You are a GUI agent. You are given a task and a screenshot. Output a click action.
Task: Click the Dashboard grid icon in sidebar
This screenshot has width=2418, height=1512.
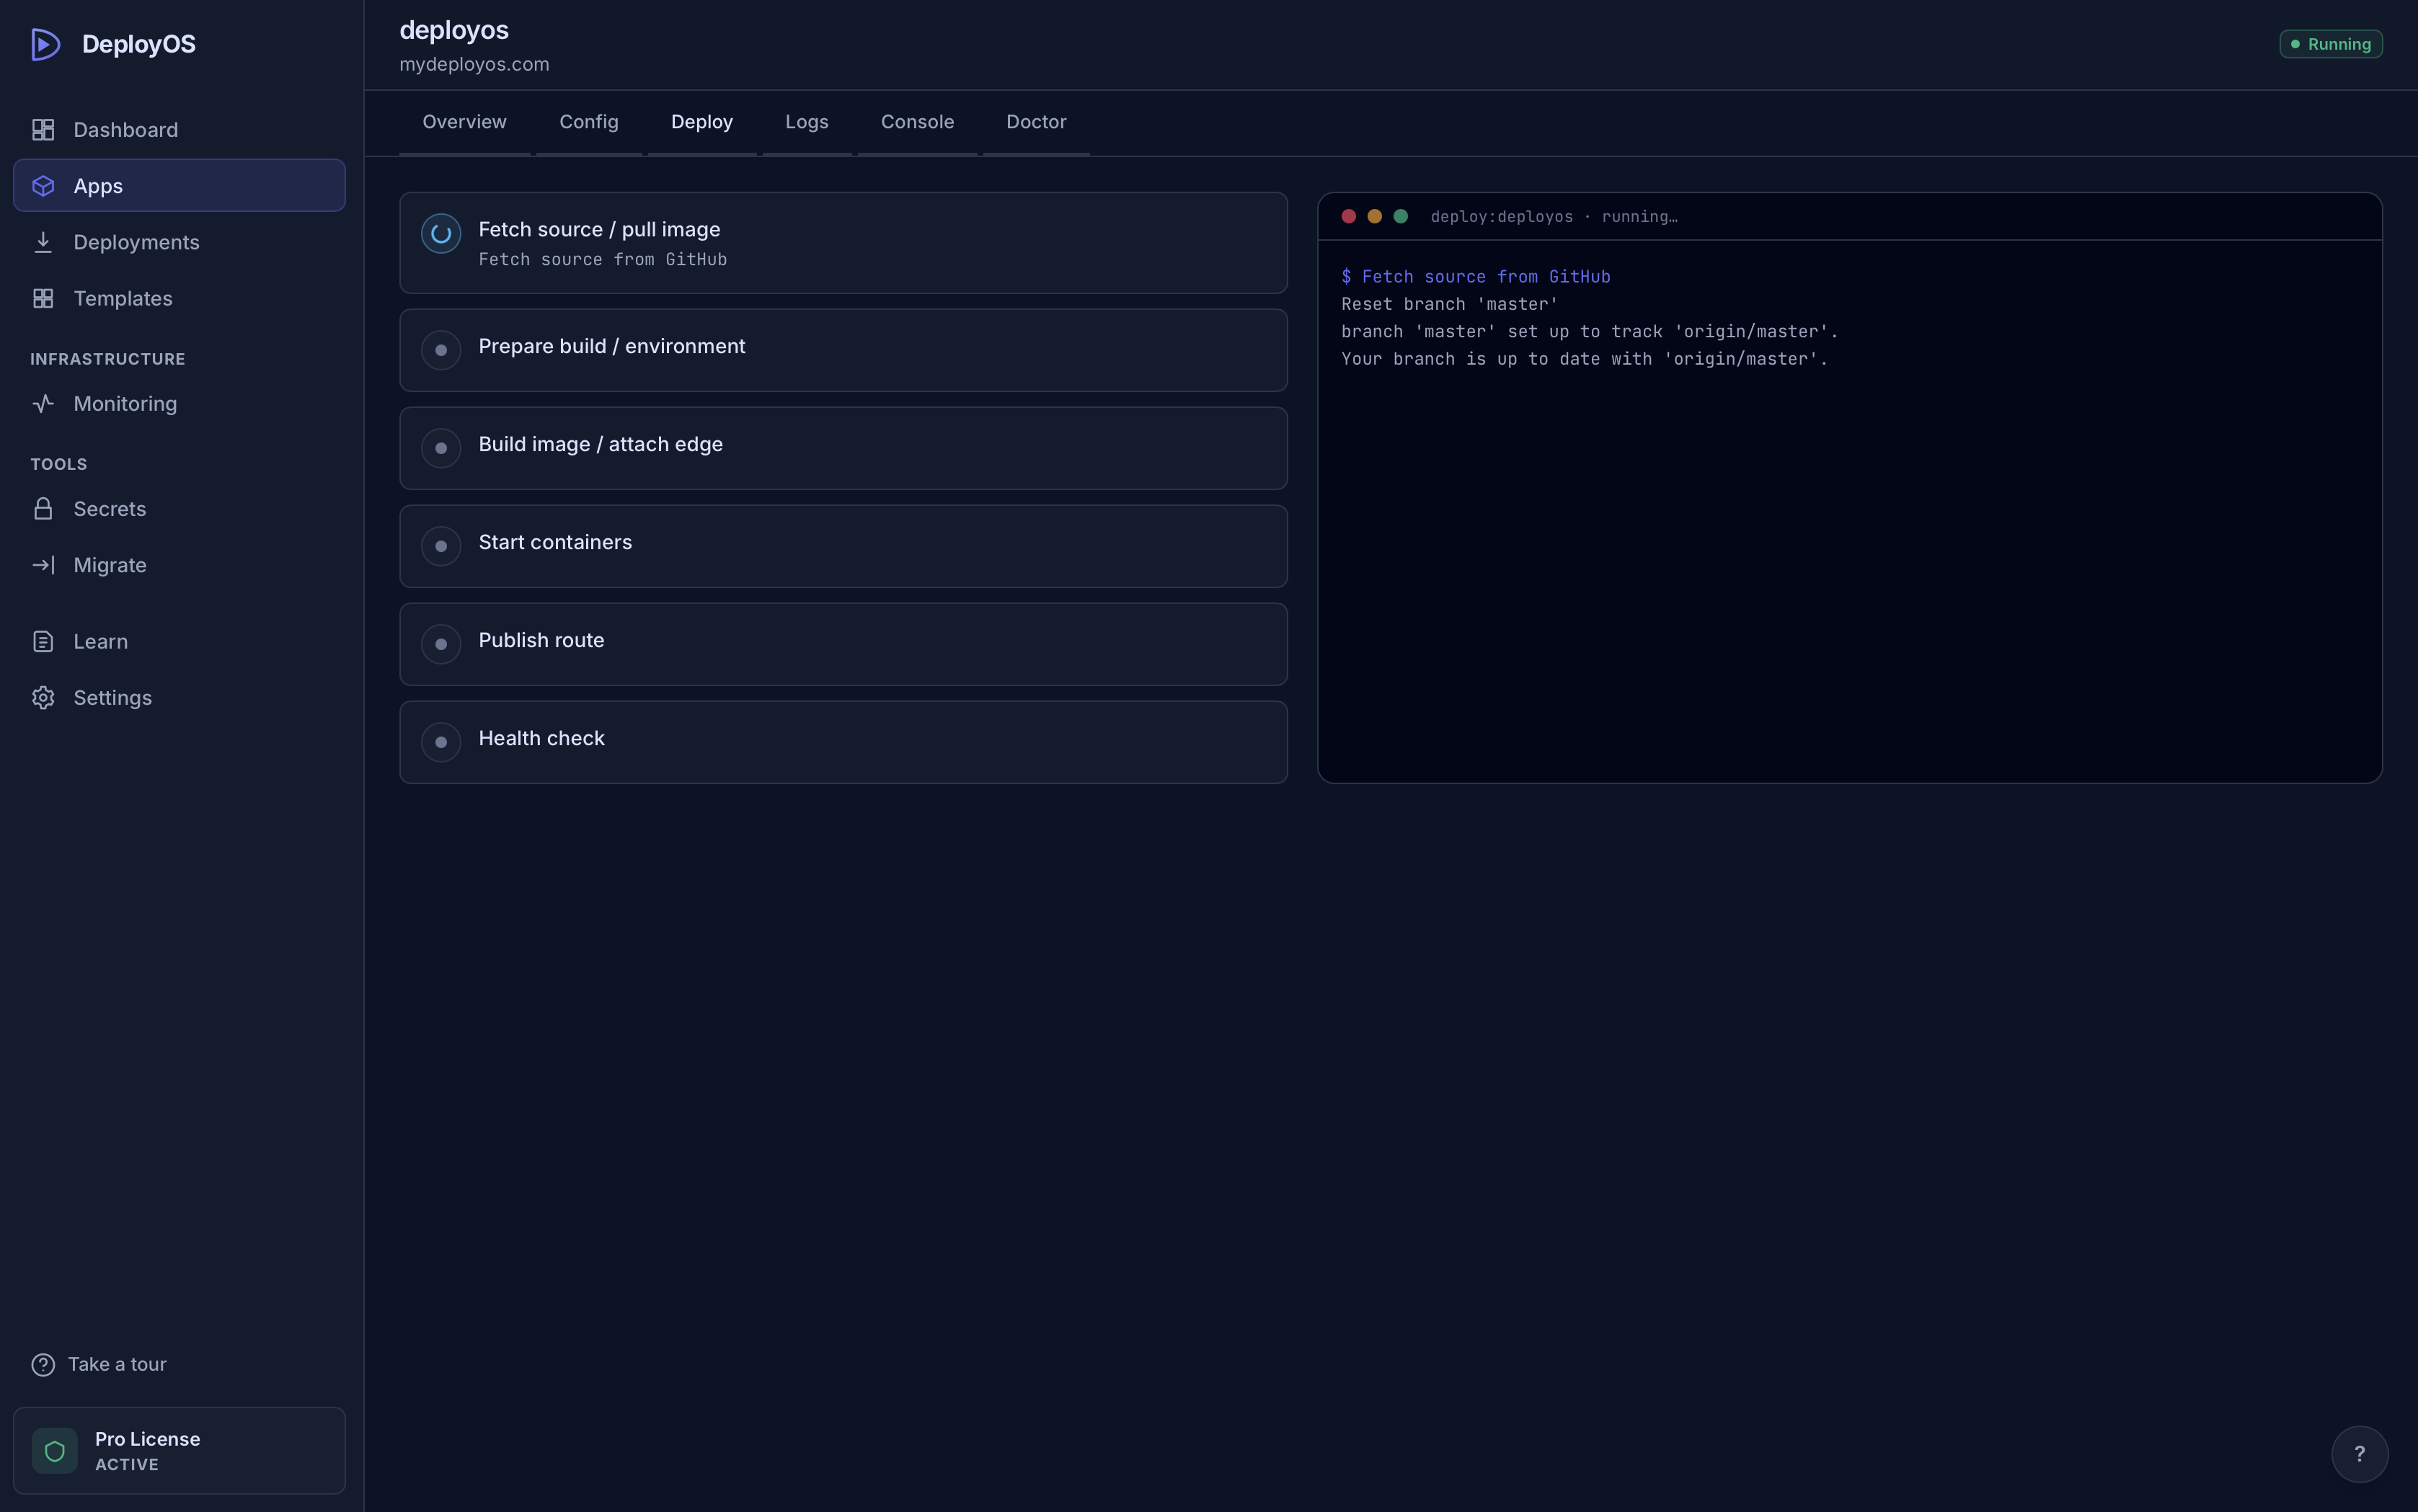pyautogui.click(x=43, y=130)
